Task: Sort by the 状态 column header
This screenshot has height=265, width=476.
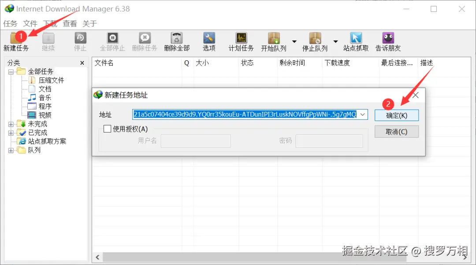Action: [258, 63]
